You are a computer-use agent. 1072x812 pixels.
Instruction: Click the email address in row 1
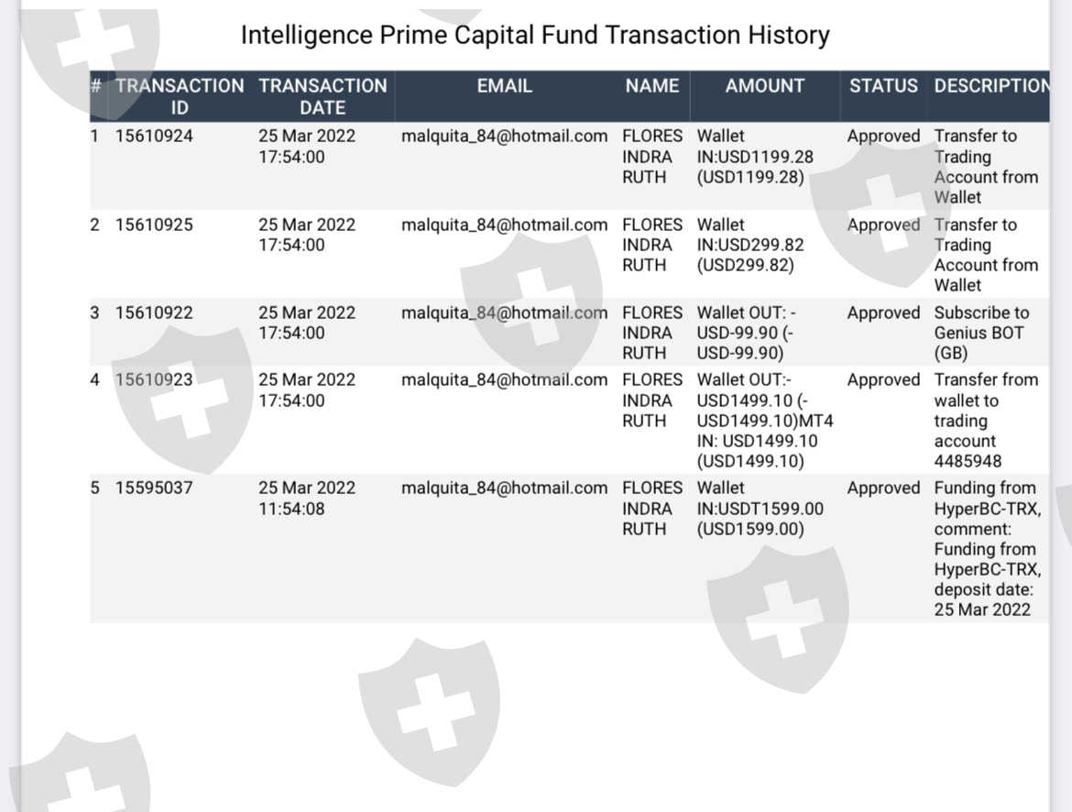[504, 137]
